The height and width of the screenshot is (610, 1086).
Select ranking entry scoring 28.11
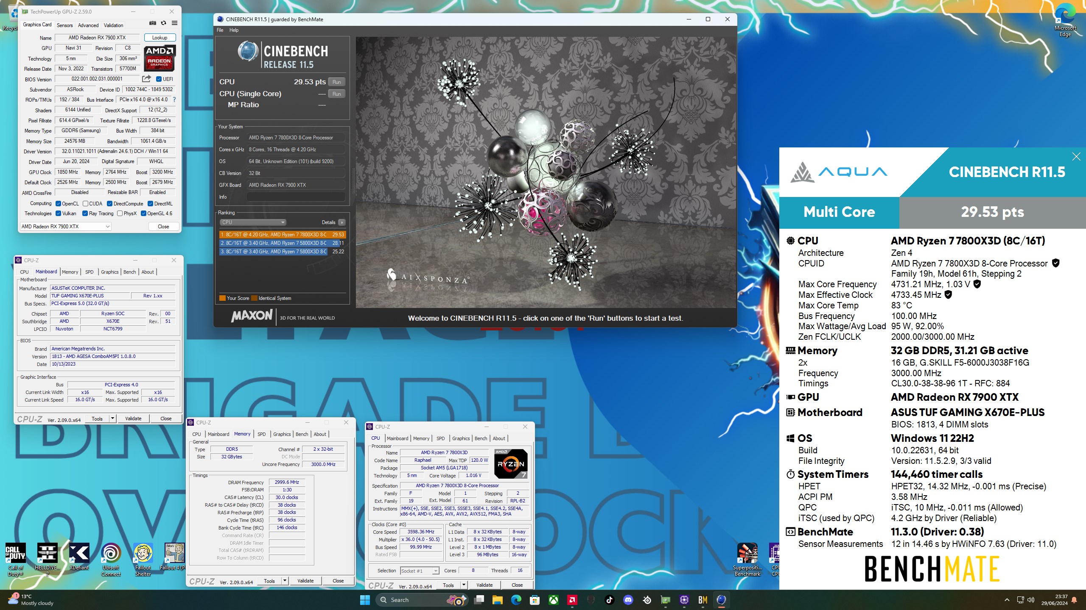(282, 243)
